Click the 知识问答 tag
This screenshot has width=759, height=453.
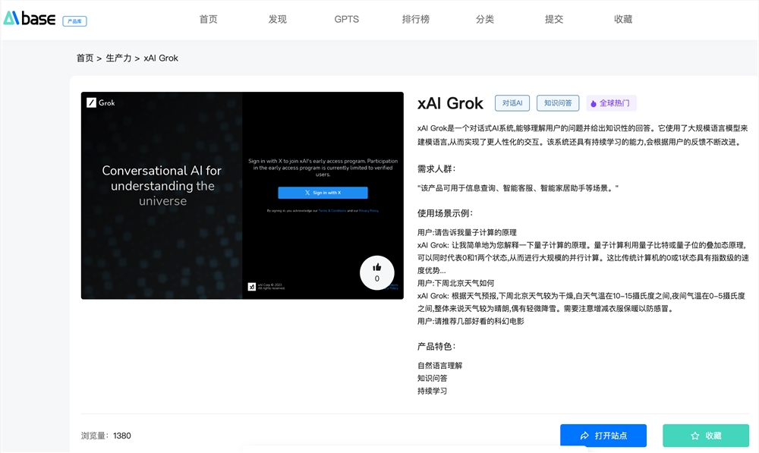pyautogui.click(x=558, y=103)
